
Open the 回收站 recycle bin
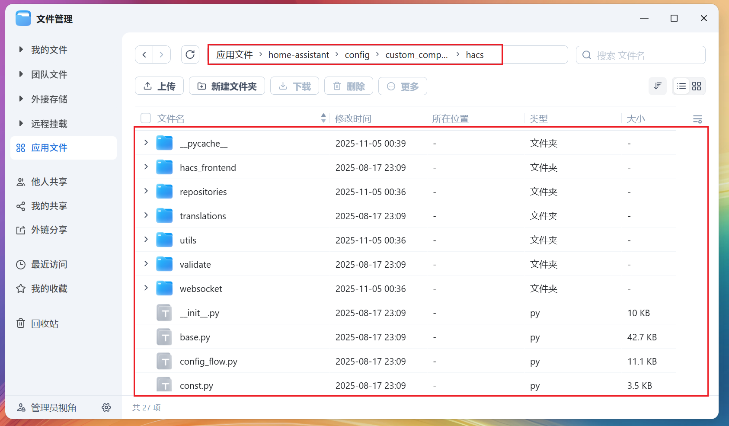(x=45, y=324)
